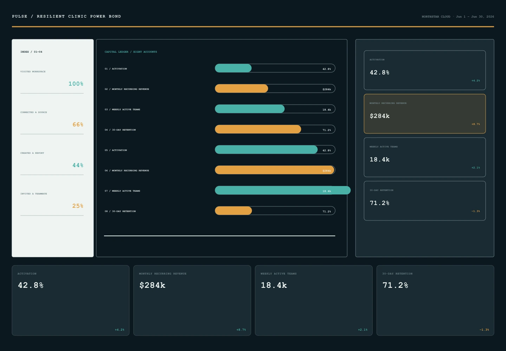Select the "Jun 1 – Jun 30, 2026" date range
Screen dimensions: 506x351
[x=475, y=16]
